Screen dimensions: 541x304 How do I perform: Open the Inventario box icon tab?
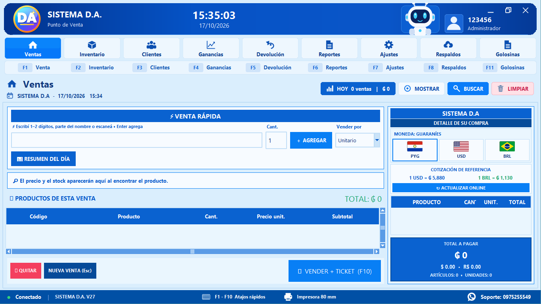click(92, 48)
